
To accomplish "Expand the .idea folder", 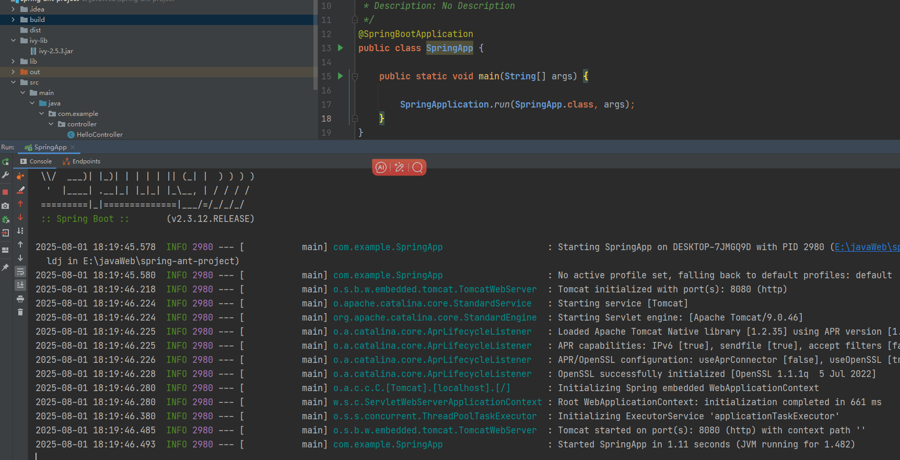I will pos(13,9).
